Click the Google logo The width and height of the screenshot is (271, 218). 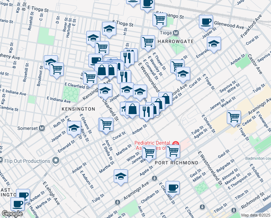(12, 214)
